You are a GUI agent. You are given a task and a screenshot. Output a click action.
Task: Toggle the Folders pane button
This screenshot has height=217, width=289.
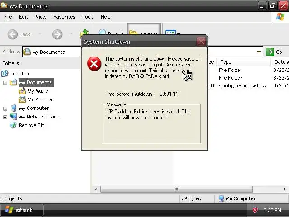pyautogui.click(x=144, y=30)
